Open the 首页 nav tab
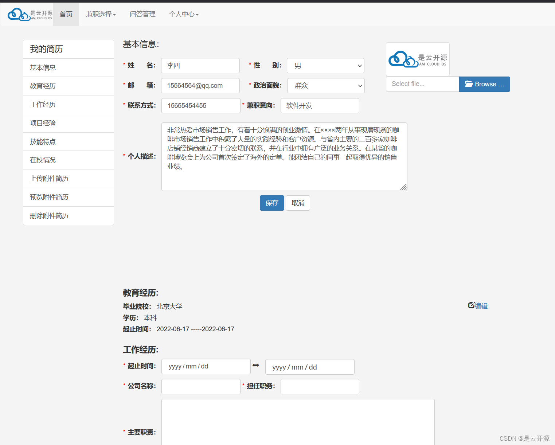 pos(66,14)
